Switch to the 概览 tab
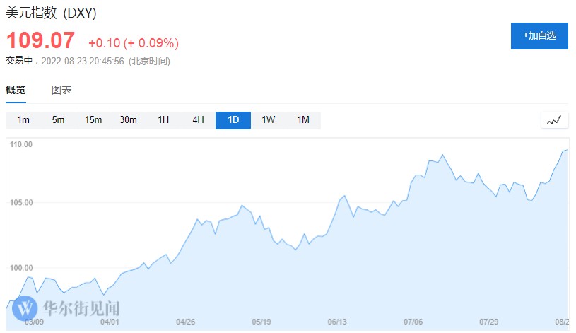The height and width of the screenshot is (333, 576). (16, 90)
